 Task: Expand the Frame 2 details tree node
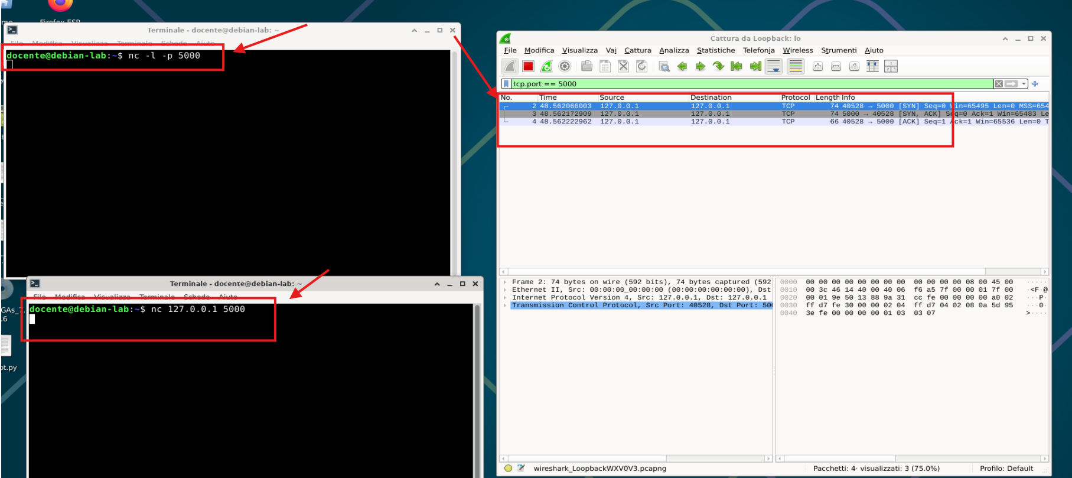coord(505,282)
